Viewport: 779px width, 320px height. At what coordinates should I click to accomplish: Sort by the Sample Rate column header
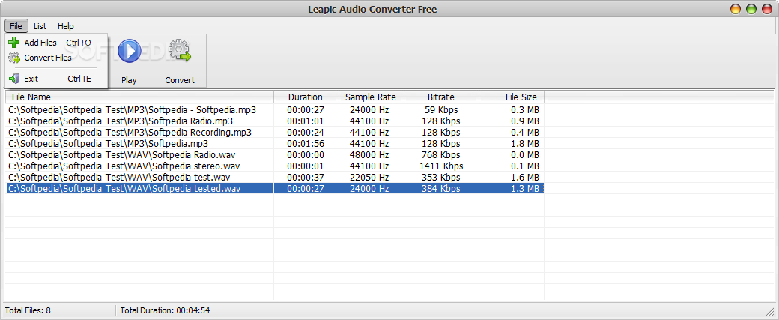point(371,97)
